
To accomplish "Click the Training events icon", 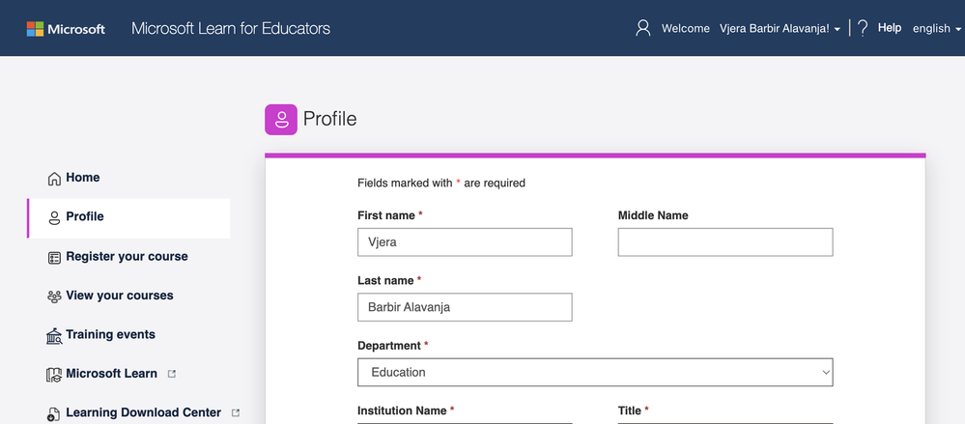I will point(54,335).
